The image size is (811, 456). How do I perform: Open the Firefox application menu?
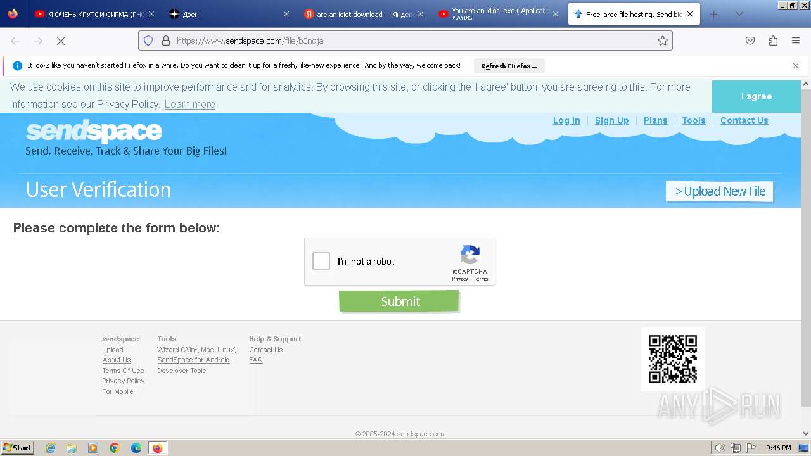tap(796, 41)
